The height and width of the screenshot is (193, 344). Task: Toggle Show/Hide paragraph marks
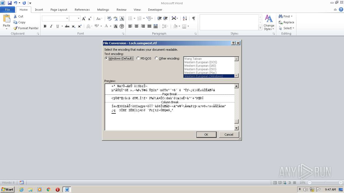click(193, 18)
